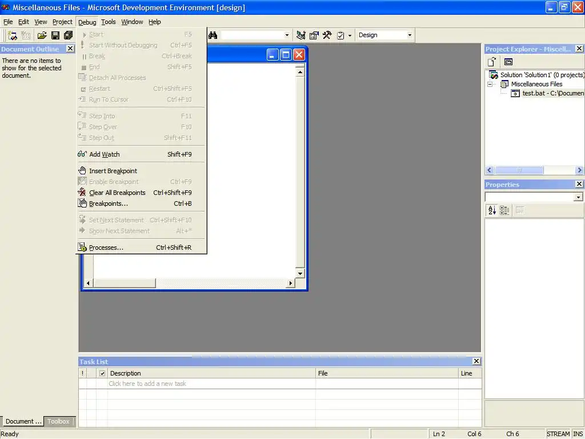Open the Project Explorer toolbar icon
585x439 pixels.
tap(300, 35)
